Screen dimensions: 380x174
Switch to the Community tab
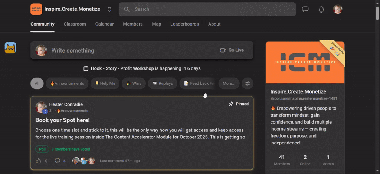click(42, 24)
